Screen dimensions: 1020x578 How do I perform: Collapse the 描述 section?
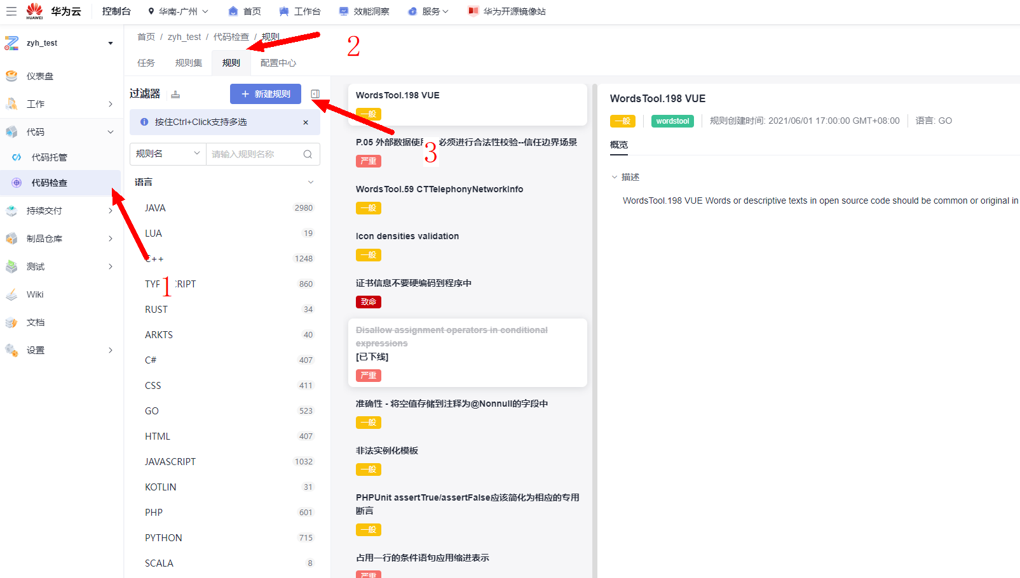pyautogui.click(x=615, y=177)
